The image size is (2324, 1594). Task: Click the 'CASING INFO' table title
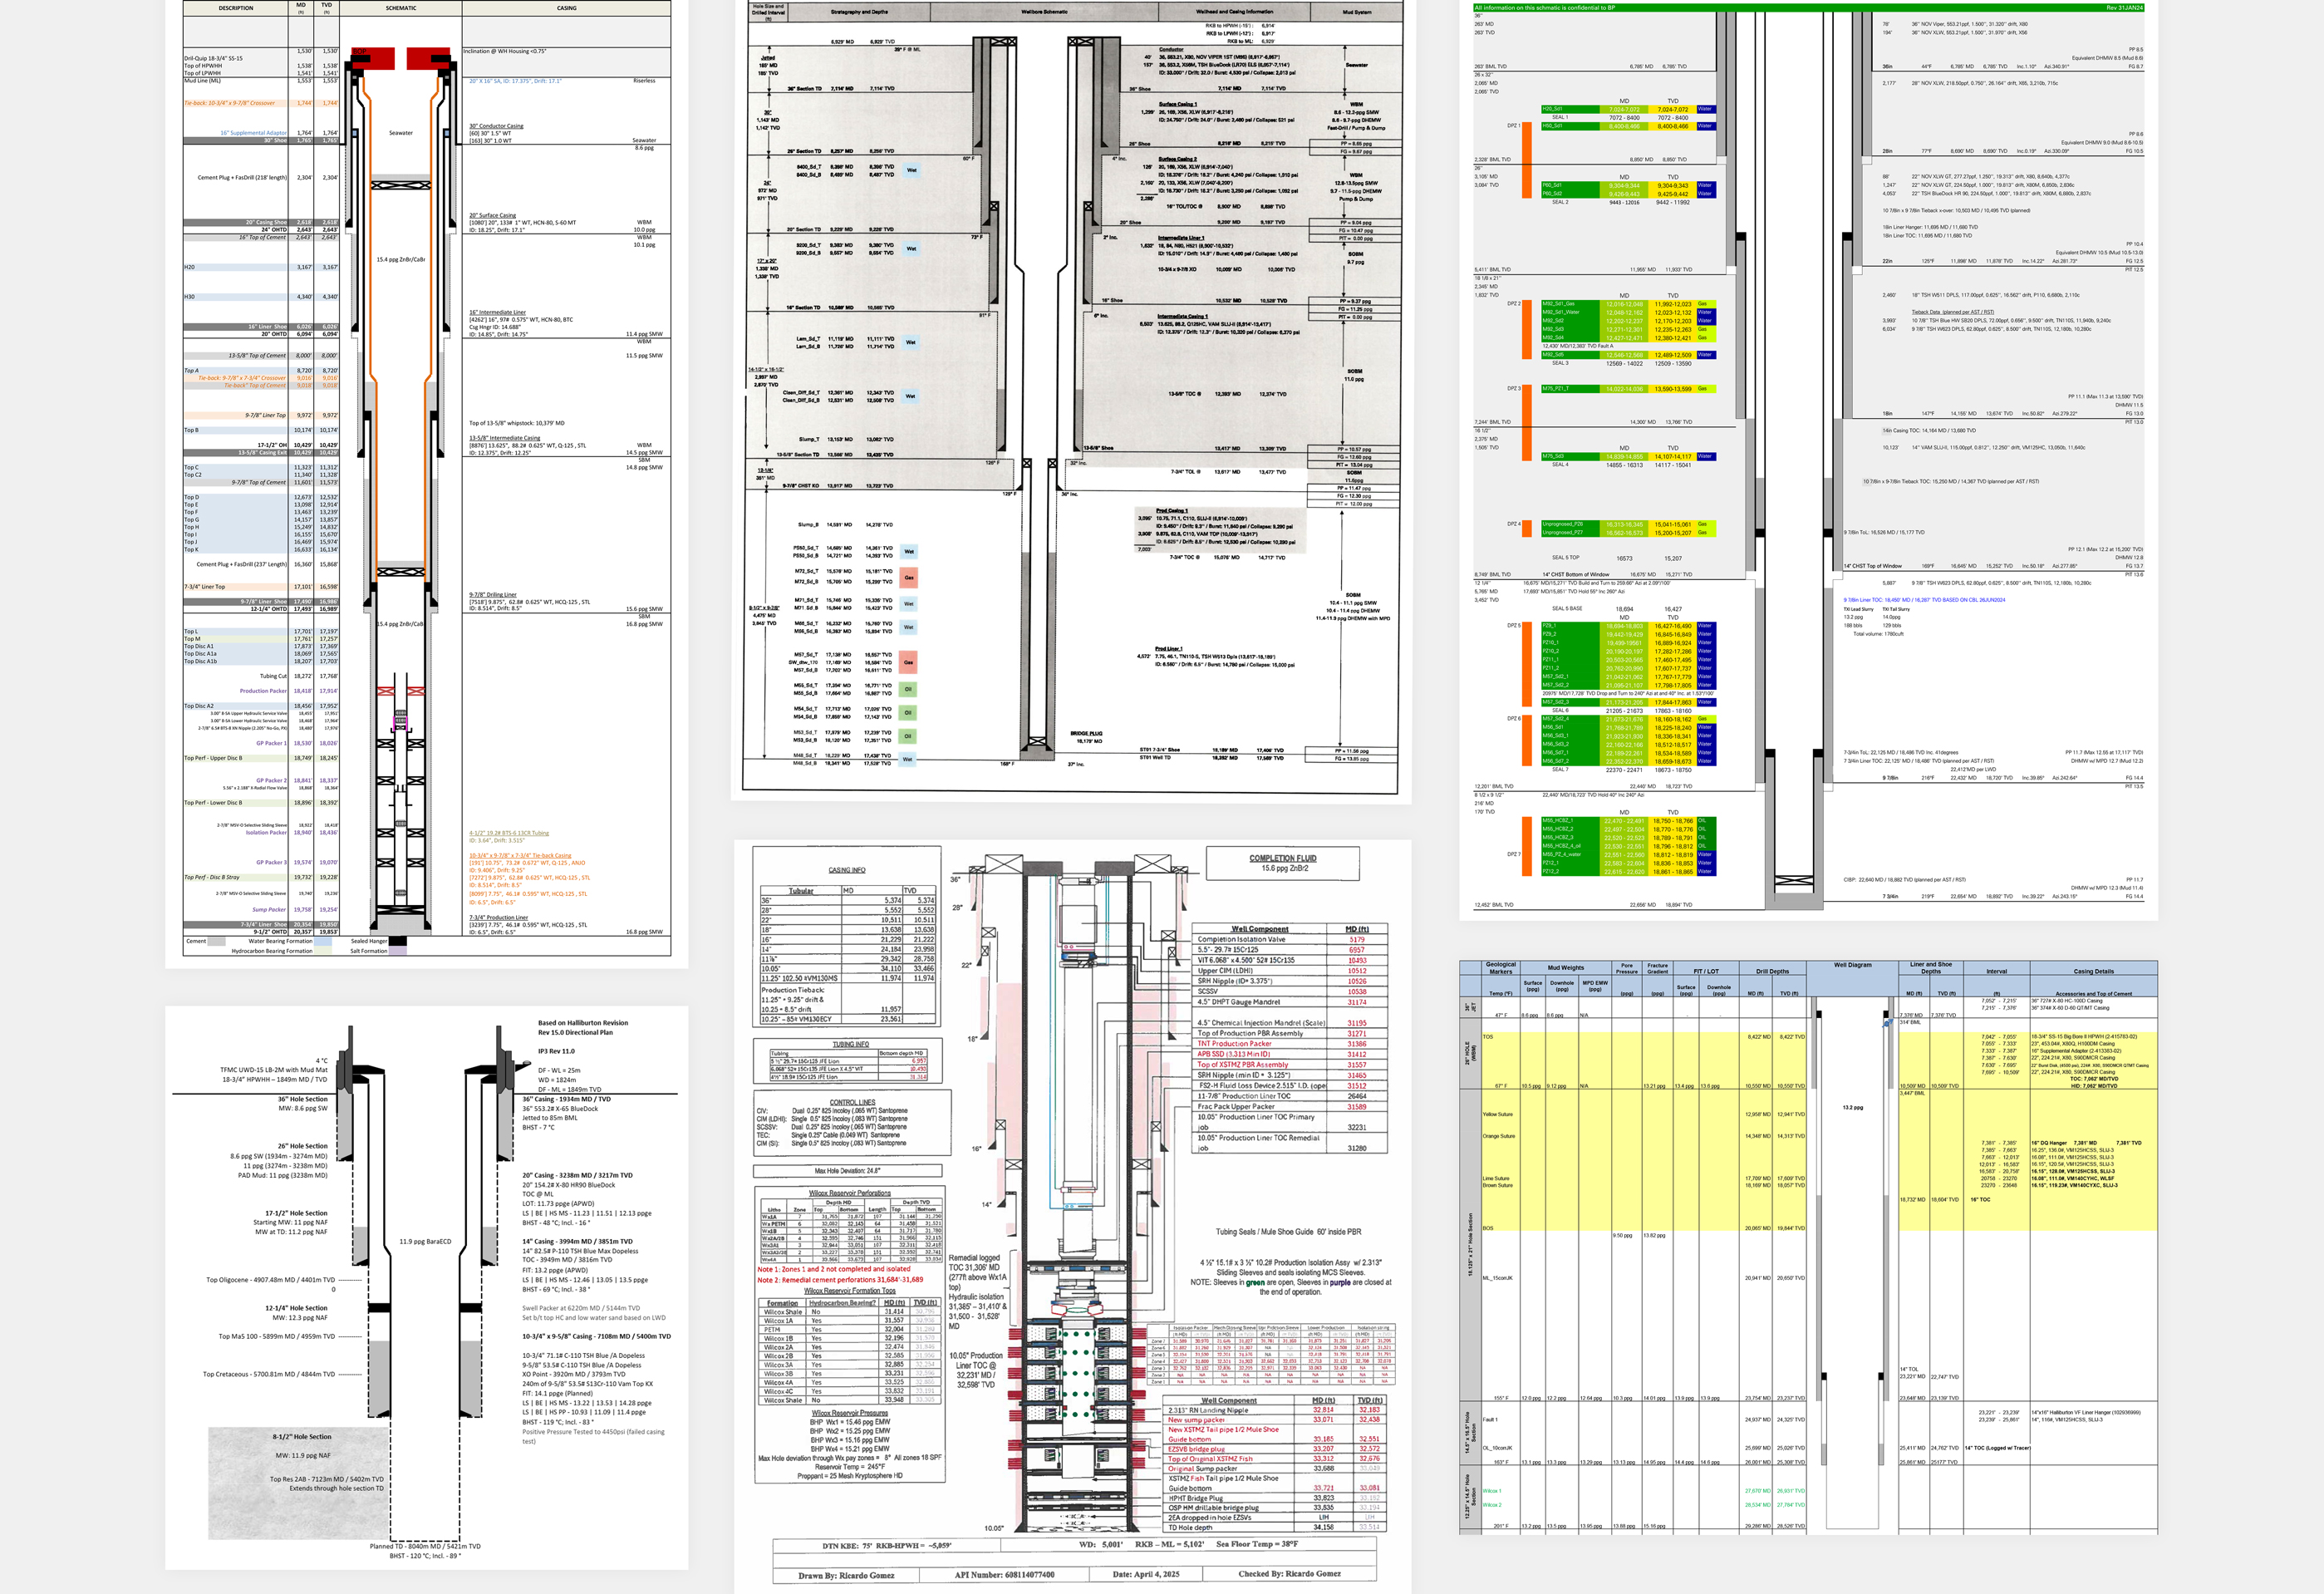pos(847,870)
